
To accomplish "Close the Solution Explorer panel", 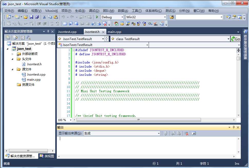I will click(52, 32).
